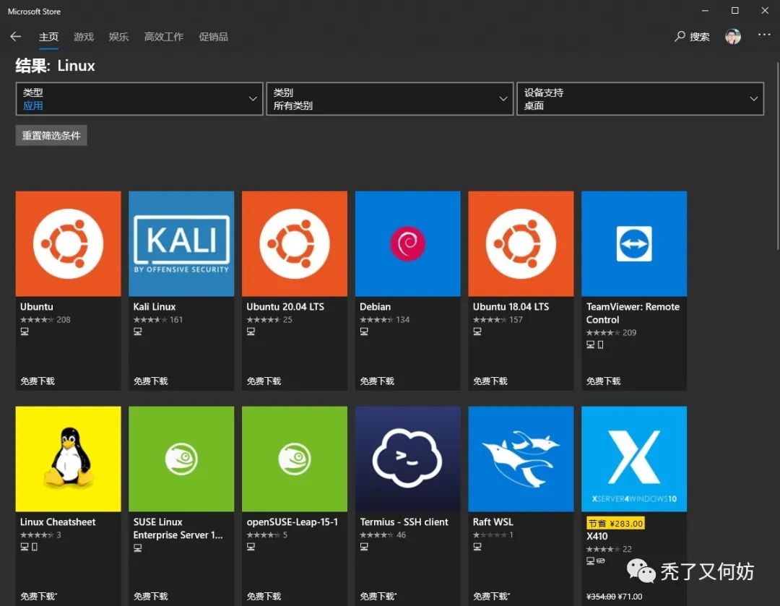
Task: Click the X410 节省 ¥283.00 badge
Action: coord(615,523)
